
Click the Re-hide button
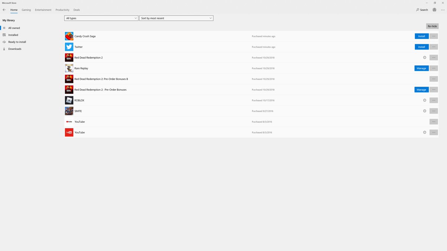click(x=432, y=26)
